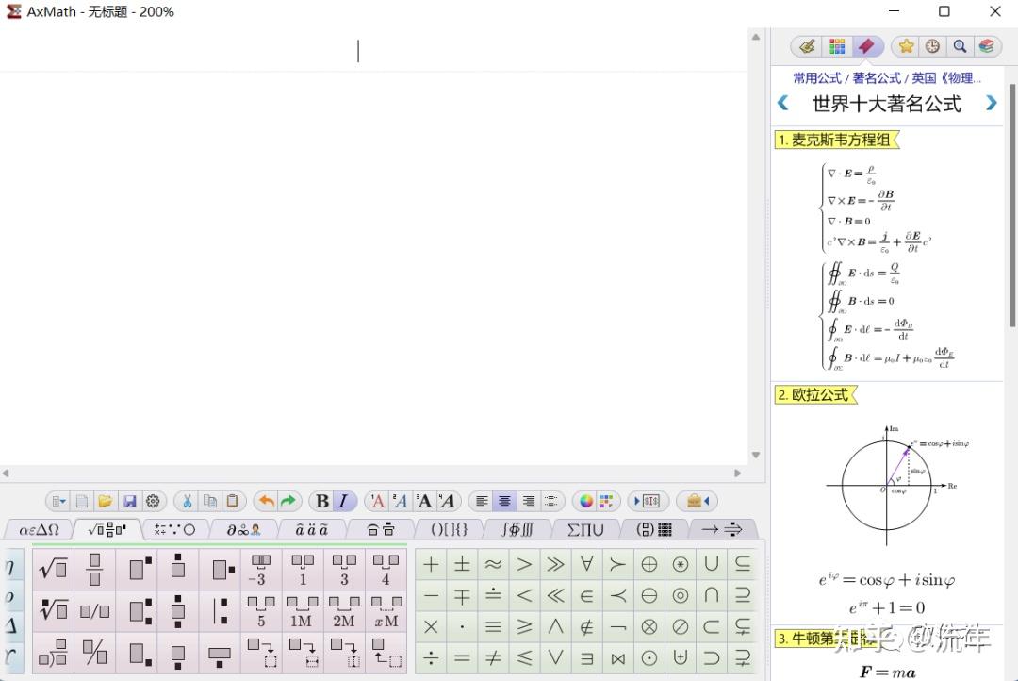Open the integrals ∫∮∭ tab
Image resolution: width=1018 pixels, height=681 pixels.
(x=517, y=529)
